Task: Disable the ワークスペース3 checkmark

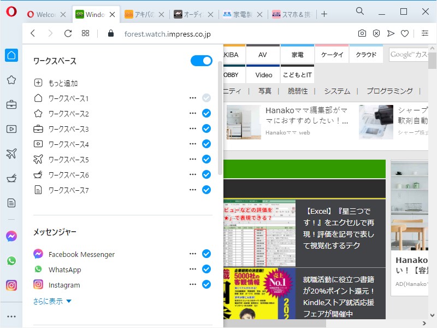Action: (x=206, y=128)
